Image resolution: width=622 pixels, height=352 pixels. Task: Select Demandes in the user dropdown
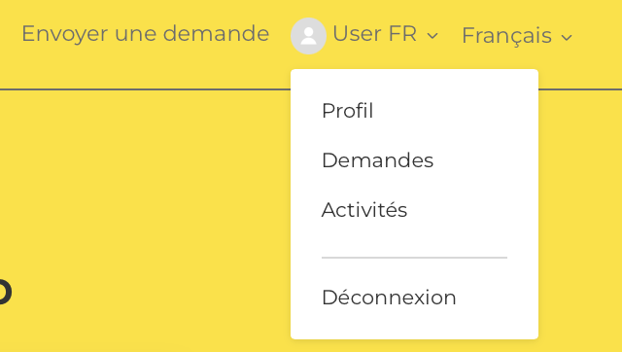pyautogui.click(x=378, y=160)
